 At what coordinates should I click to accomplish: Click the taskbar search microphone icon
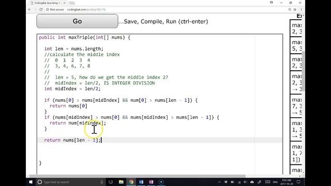[x=101, y=182]
